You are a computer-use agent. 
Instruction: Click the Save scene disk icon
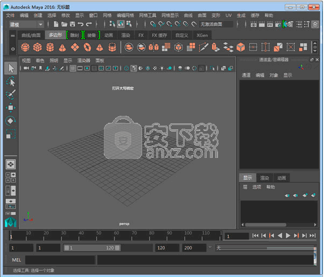pyautogui.click(x=72, y=24)
